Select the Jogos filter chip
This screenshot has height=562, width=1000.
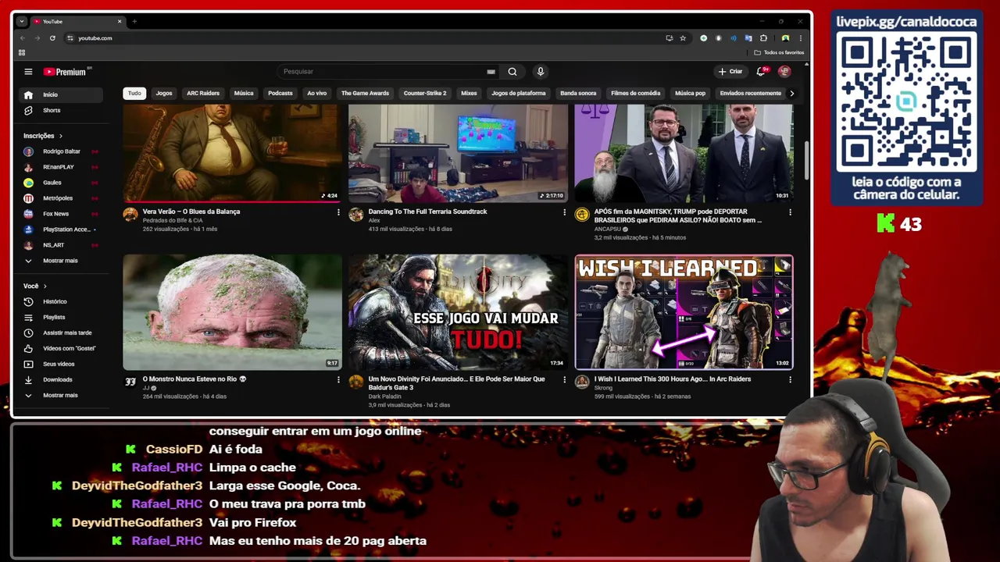[x=164, y=93]
